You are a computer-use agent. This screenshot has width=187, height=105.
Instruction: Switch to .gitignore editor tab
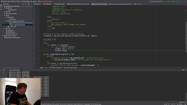[x=38, y=4]
